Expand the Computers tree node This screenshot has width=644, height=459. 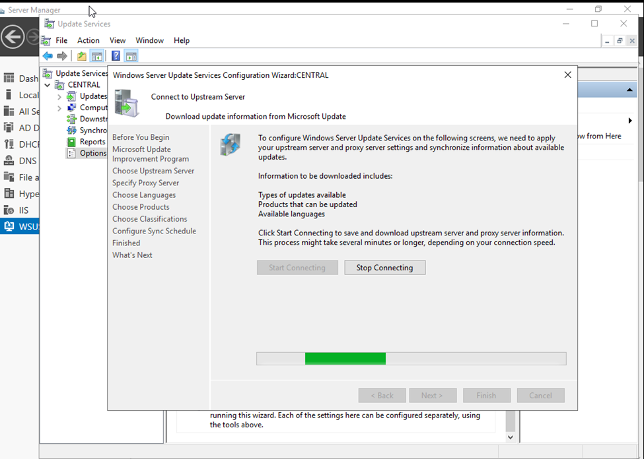coord(59,108)
